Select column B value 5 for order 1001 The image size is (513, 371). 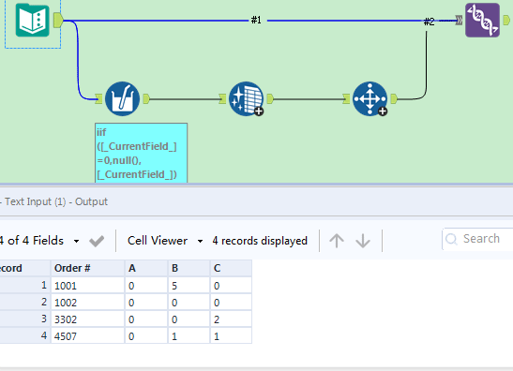pyautogui.click(x=189, y=286)
